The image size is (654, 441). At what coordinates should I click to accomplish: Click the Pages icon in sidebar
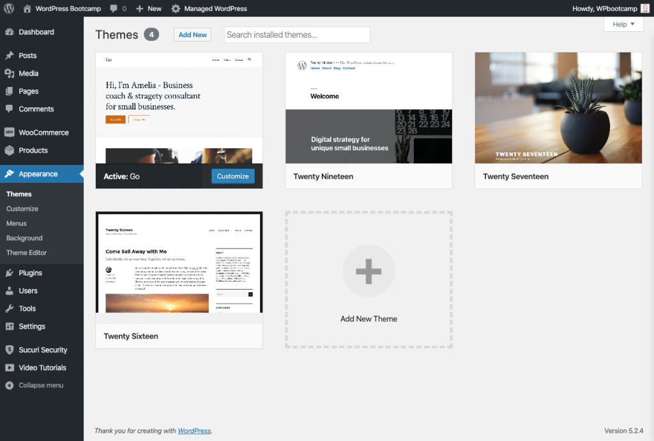tap(9, 91)
